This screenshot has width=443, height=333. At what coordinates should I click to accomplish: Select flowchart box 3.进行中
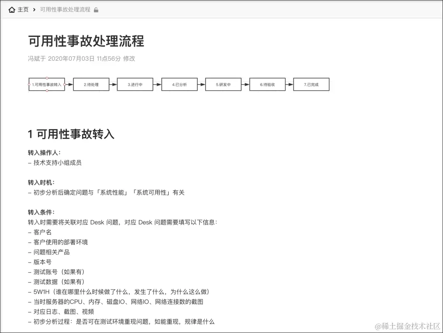pos(135,84)
